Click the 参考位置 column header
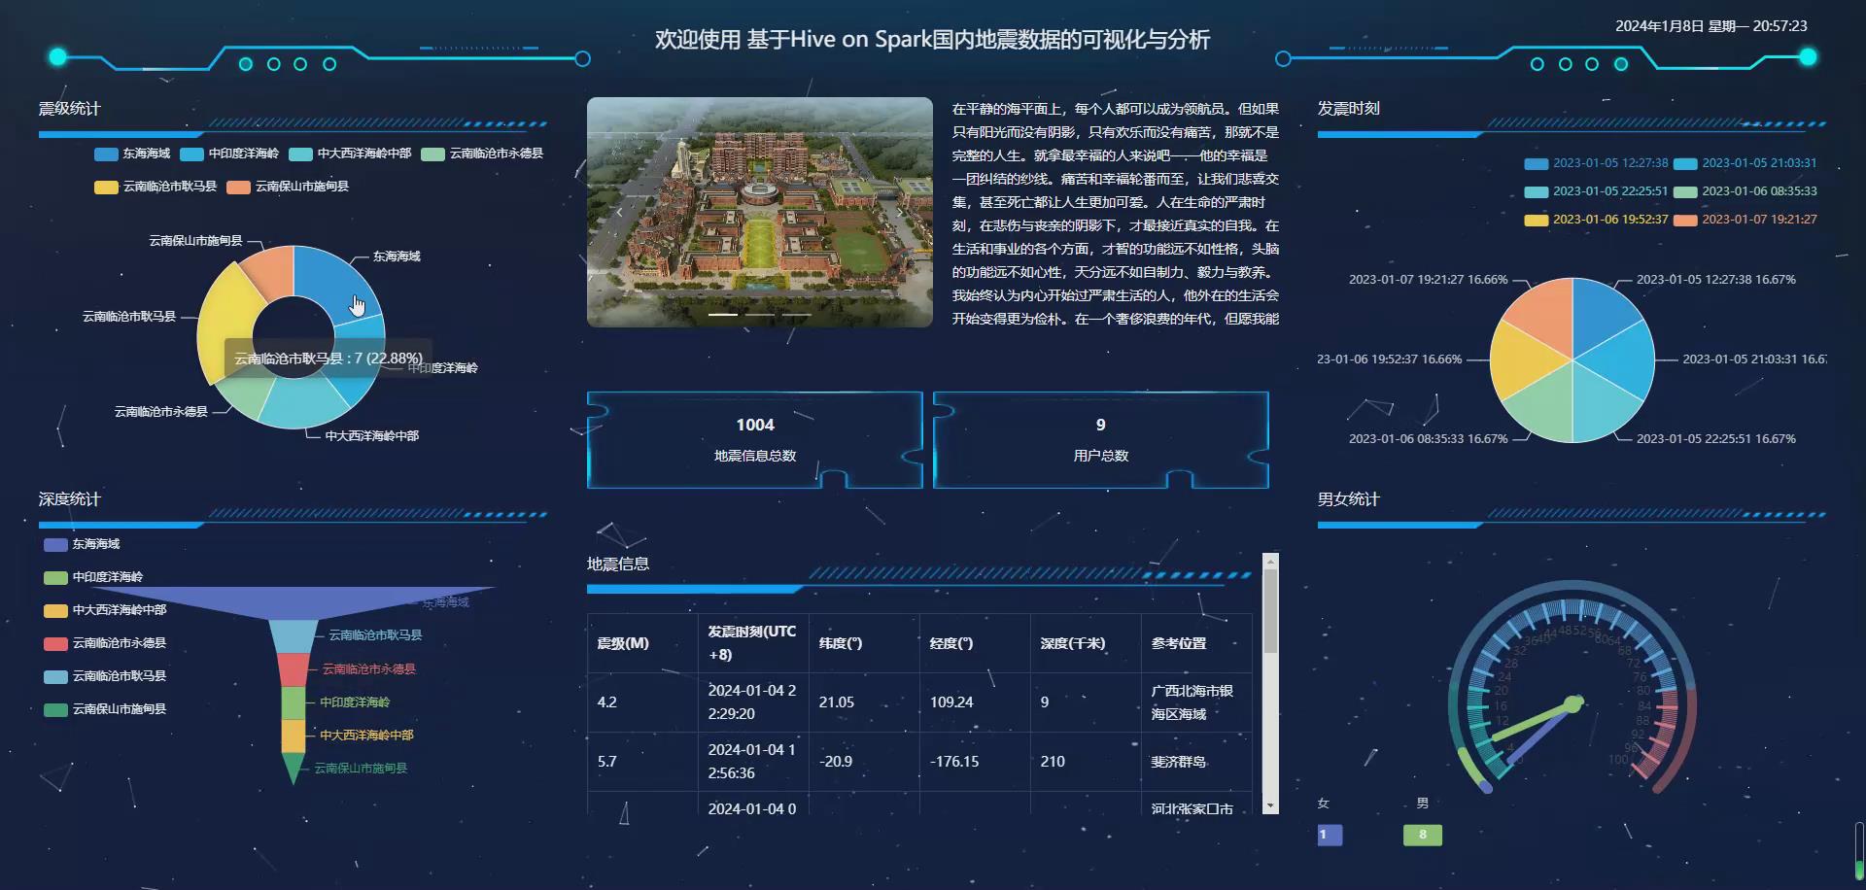Viewport: 1866px width, 890px height. pyautogui.click(x=1196, y=643)
